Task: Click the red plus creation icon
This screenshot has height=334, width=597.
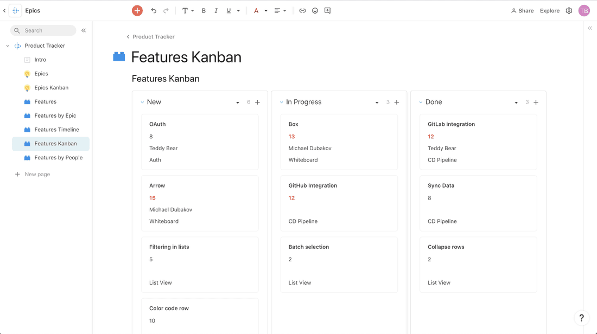Action: click(137, 10)
